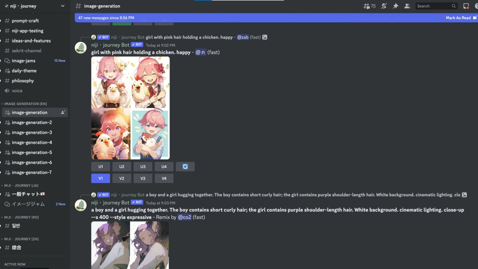478x269 pixels.
Task: Click the highlighted V1 variation button
Action: point(100,179)
